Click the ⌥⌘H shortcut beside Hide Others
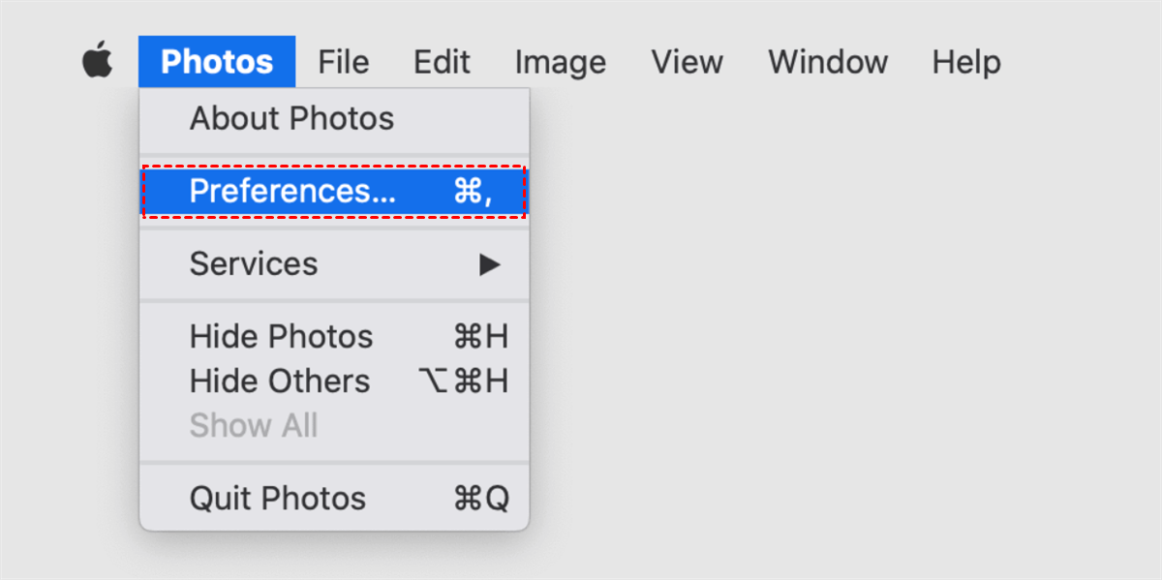 (463, 382)
